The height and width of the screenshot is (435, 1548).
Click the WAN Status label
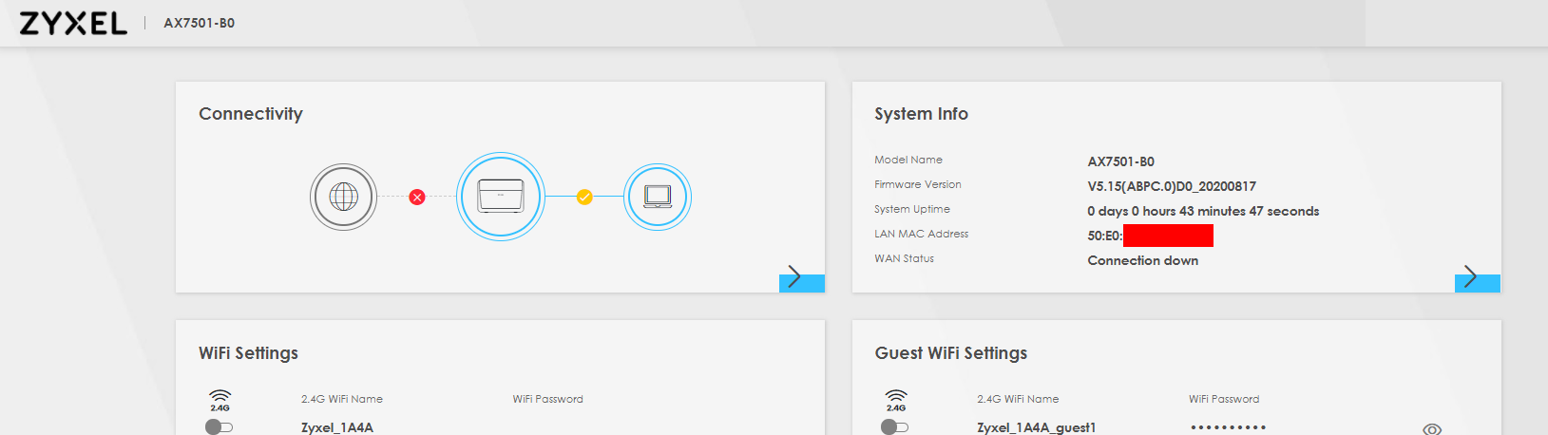click(904, 258)
